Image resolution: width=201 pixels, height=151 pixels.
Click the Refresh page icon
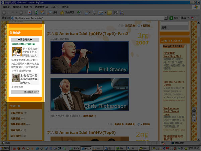click(x=36, y=12)
